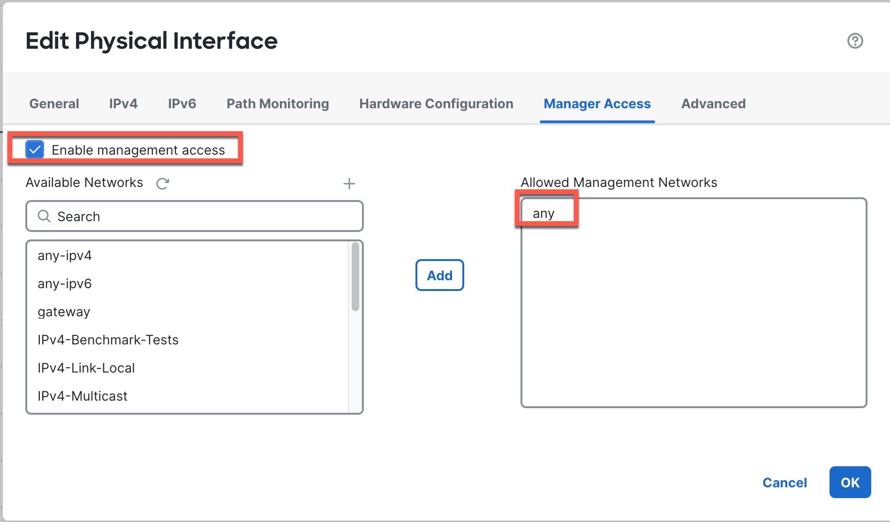The width and height of the screenshot is (890, 522).
Task: Open the IPv6 tab
Action: (182, 104)
